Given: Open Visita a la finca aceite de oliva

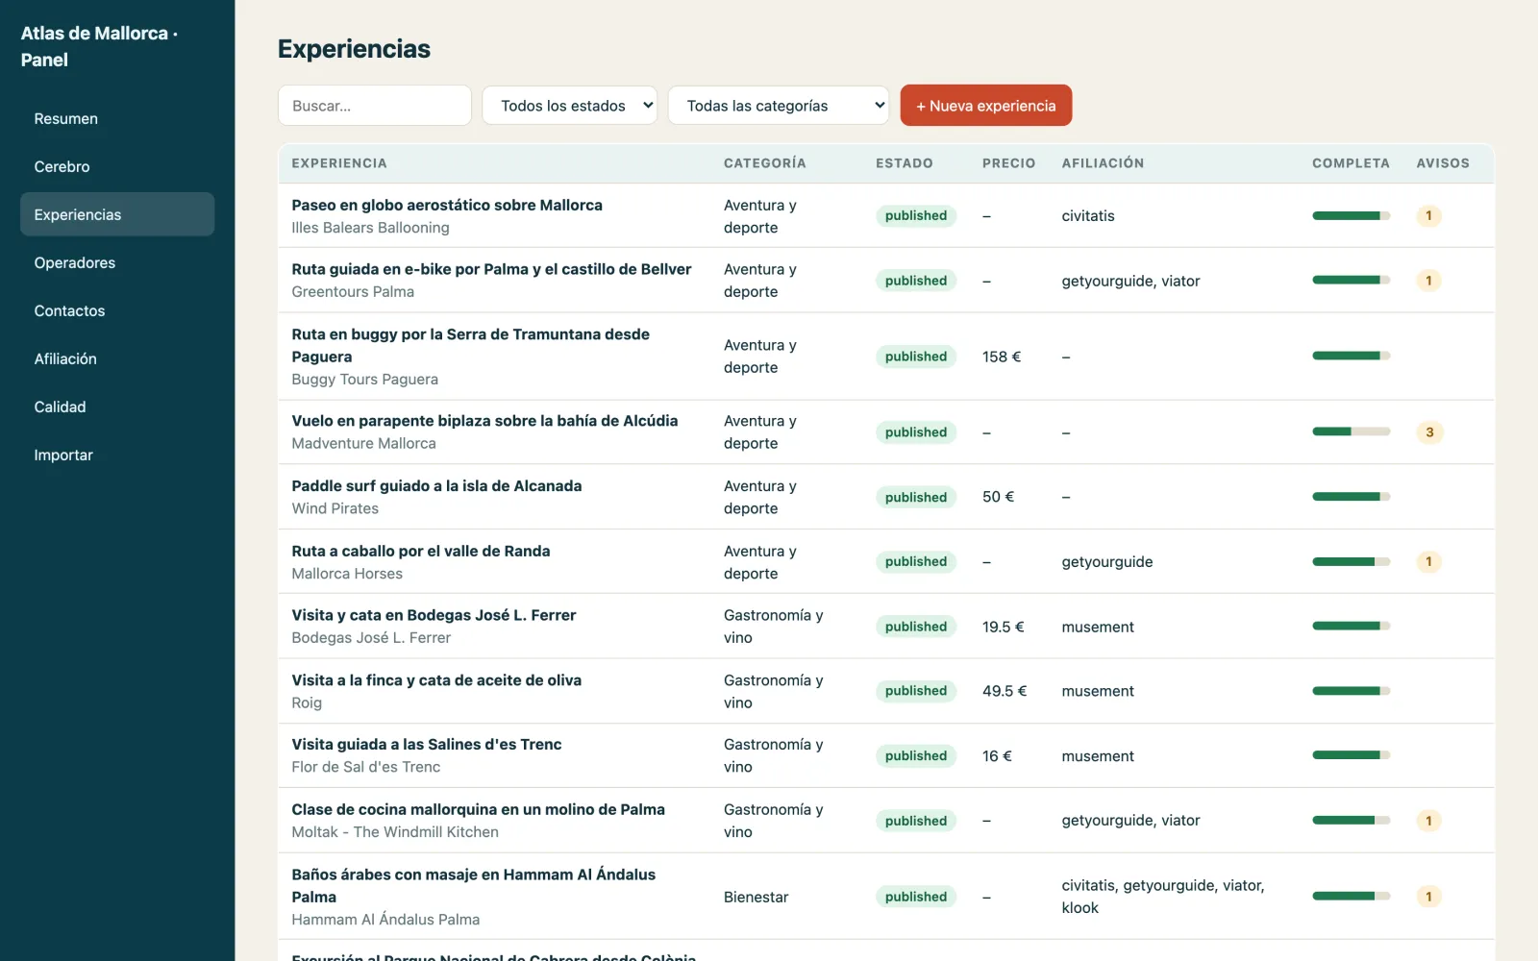Looking at the screenshot, I should pos(436,680).
